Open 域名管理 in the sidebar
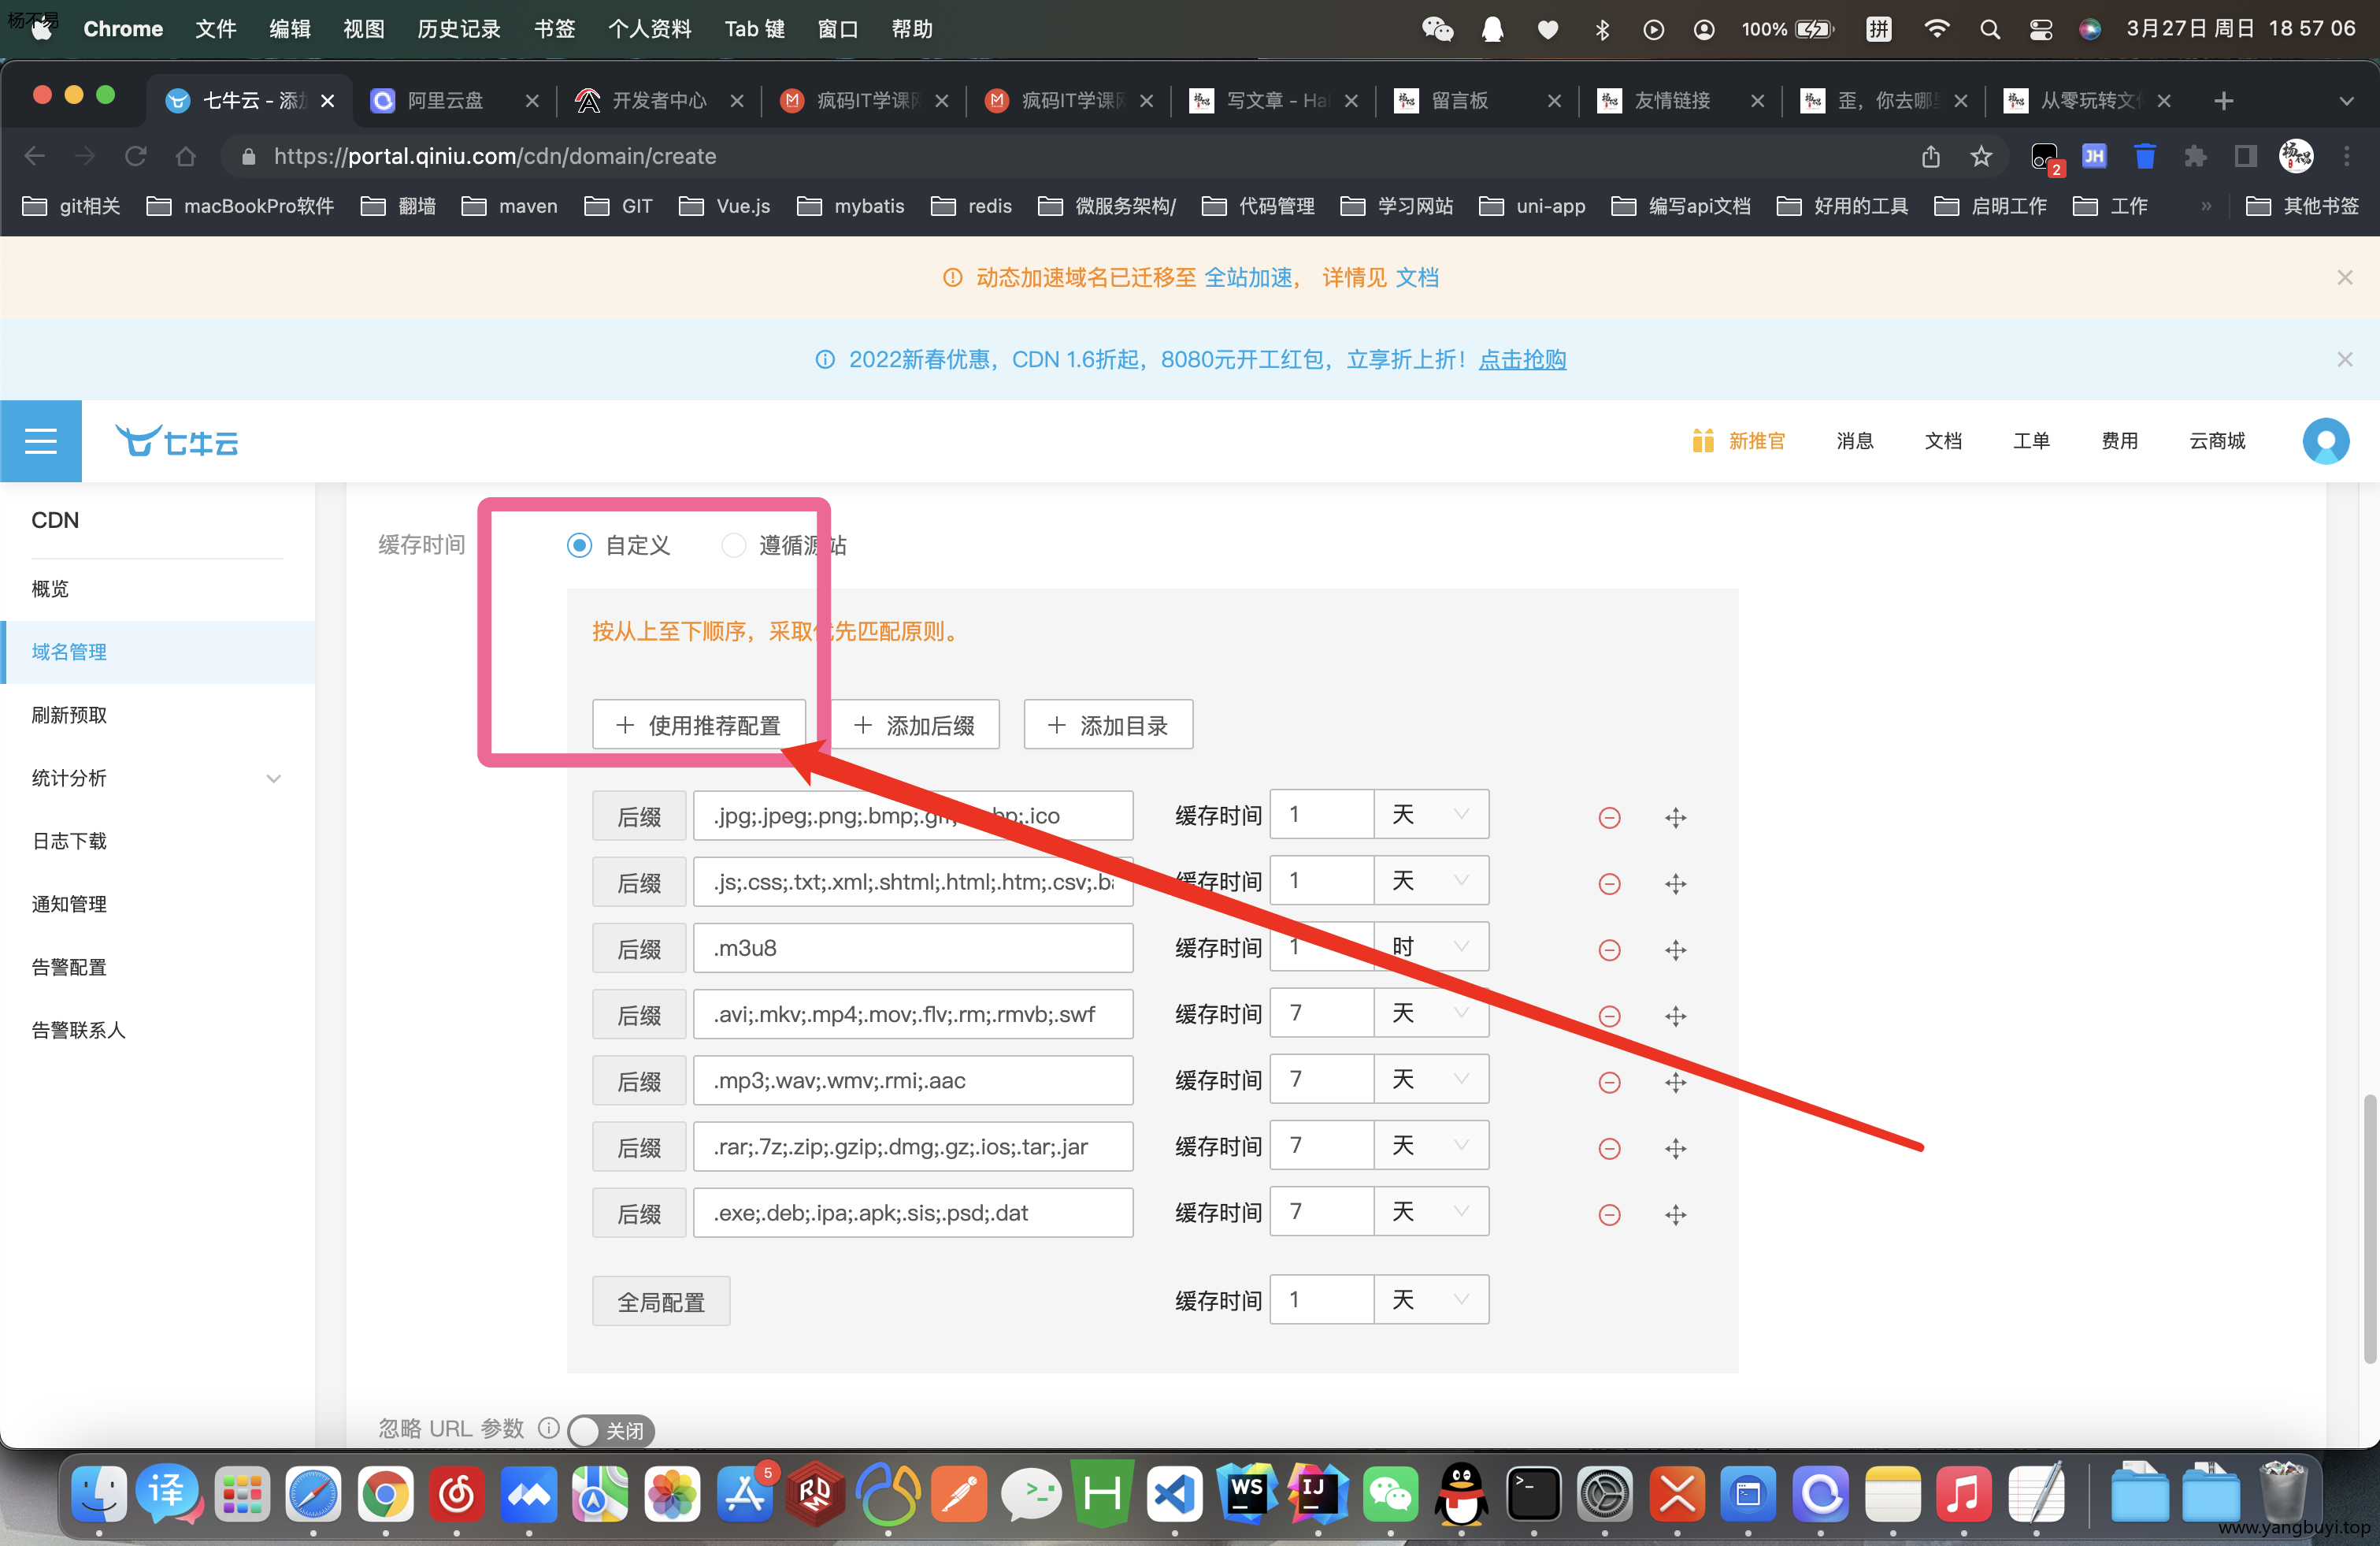The width and height of the screenshot is (2380, 1546). click(157, 652)
